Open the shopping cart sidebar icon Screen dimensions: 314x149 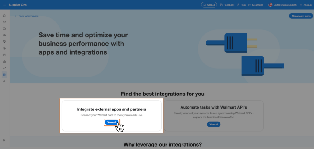(x=4, y=22)
